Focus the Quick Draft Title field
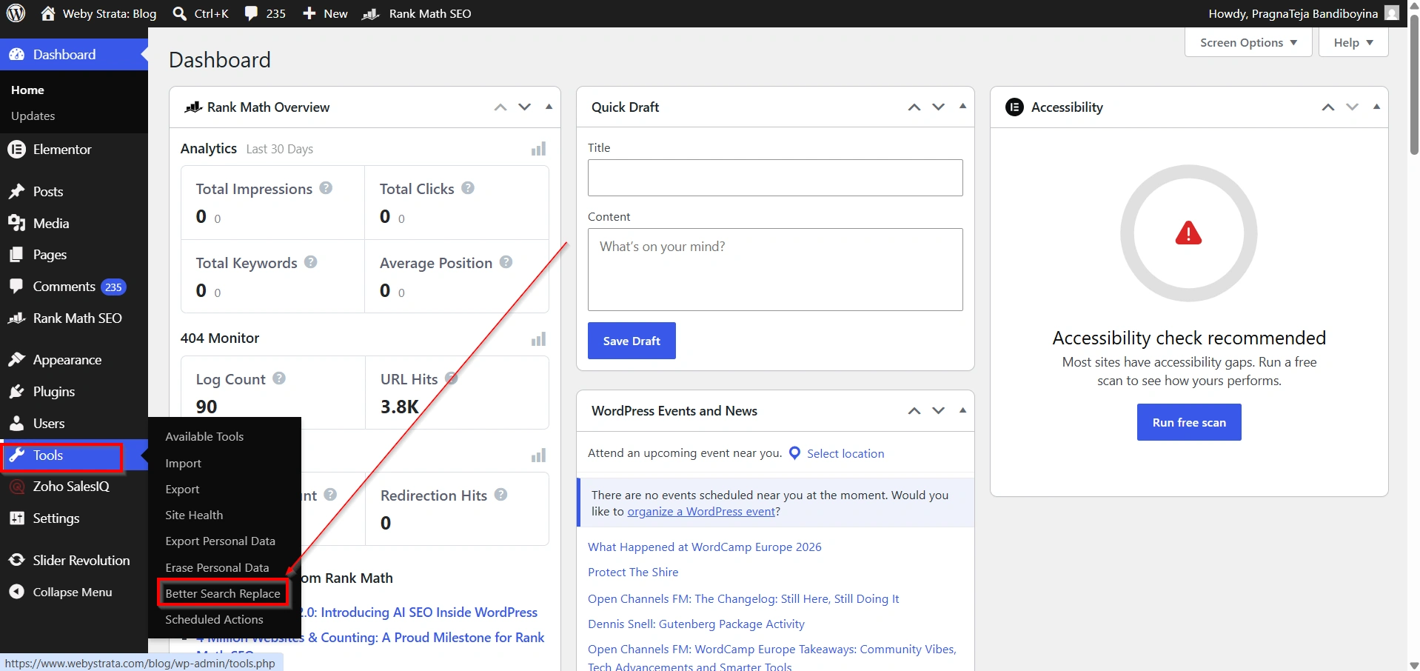 click(775, 178)
